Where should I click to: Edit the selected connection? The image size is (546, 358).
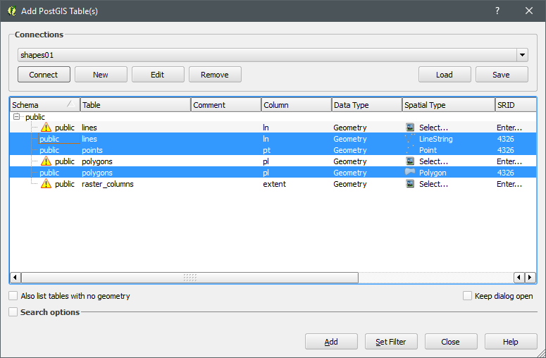click(158, 75)
